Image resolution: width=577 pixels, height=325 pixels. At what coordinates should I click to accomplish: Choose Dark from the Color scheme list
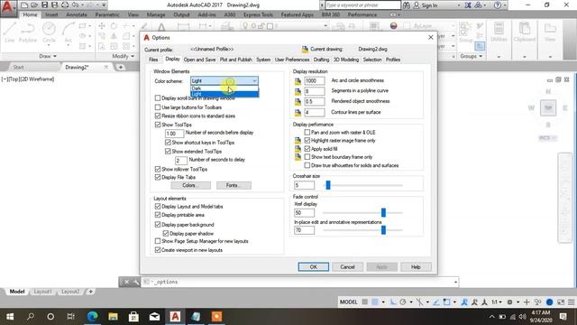[x=224, y=88]
